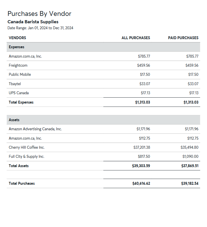The image size is (207, 227).
Task: Click the Total Purchases row label
Action: (x=22, y=183)
